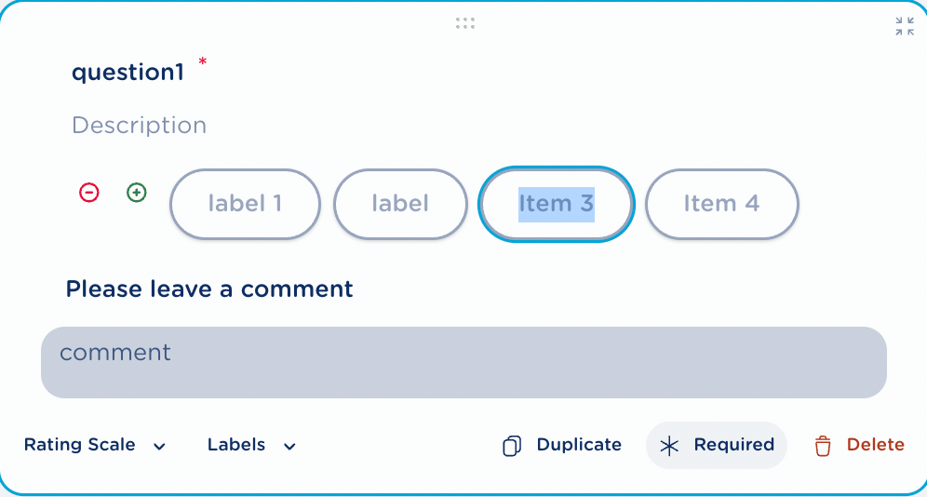Click the red trash Delete icon
Screen dimensions: 927x497
click(823, 446)
